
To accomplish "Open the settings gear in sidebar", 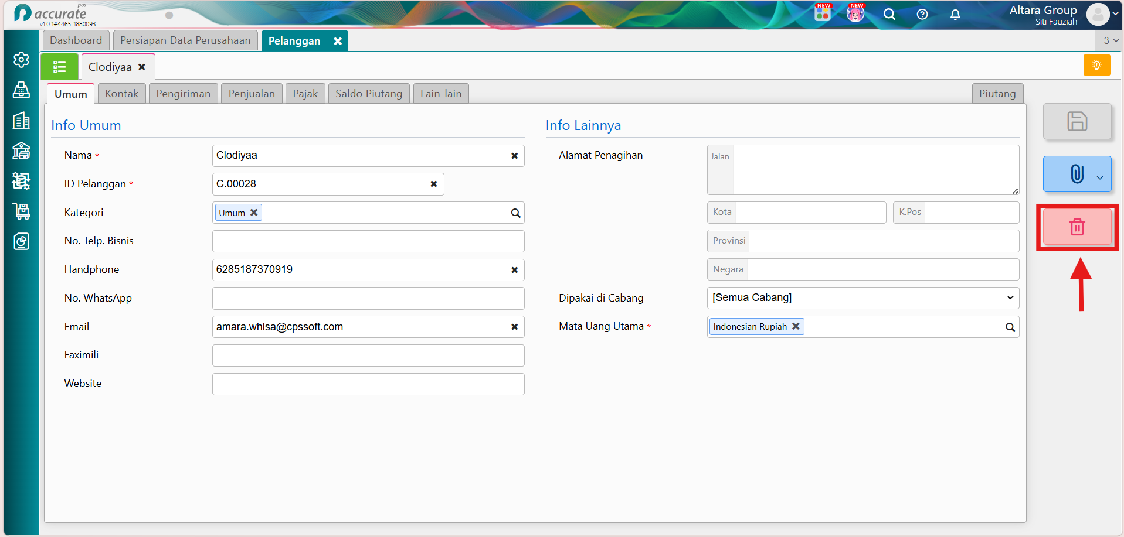I will 21,60.
